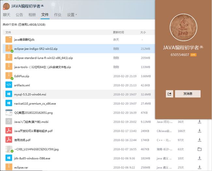Click uploader Java-河北 in the mobi row
The image size is (212, 171).
164,122
